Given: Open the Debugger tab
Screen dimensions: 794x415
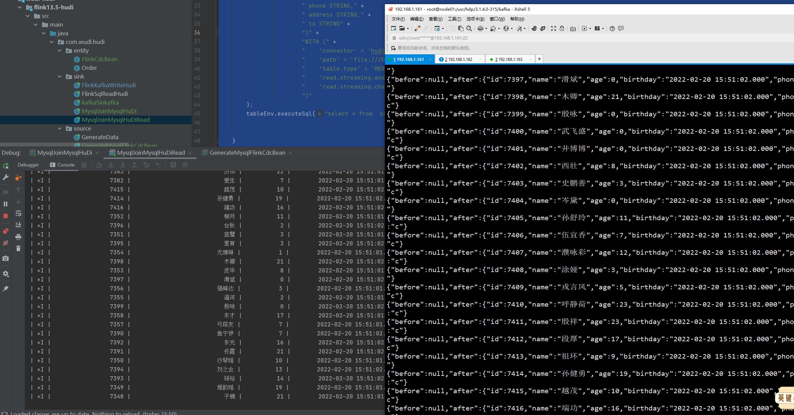Looking at the screenshot, I should [x=28, y=165].
